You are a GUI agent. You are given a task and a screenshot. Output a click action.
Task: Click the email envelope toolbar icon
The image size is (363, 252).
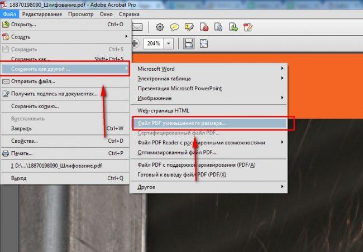pyautogui.click(x=137, y=27)
